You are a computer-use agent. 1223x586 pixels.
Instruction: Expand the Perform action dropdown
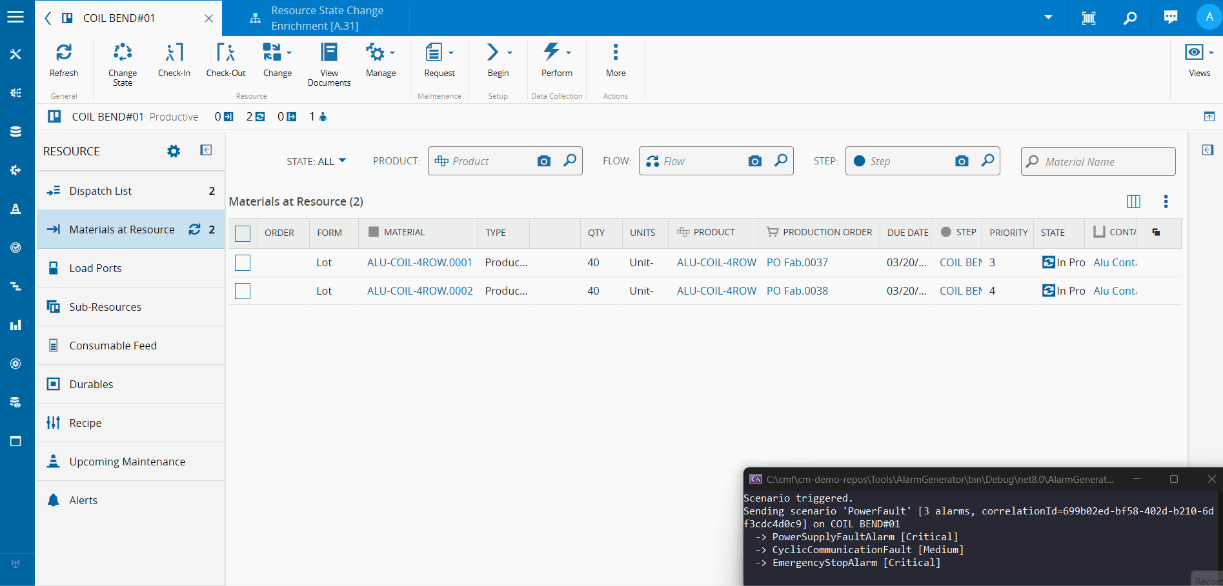[x=568, y=53]
